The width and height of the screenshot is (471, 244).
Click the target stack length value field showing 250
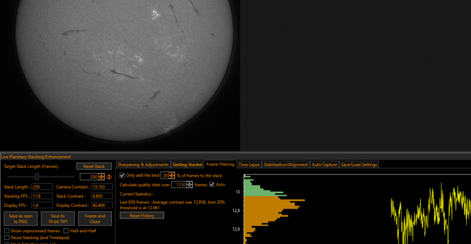[x=89, y=177]
